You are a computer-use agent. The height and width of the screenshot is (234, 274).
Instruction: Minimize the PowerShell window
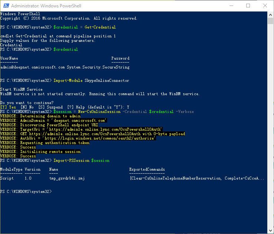pos(231,6)
